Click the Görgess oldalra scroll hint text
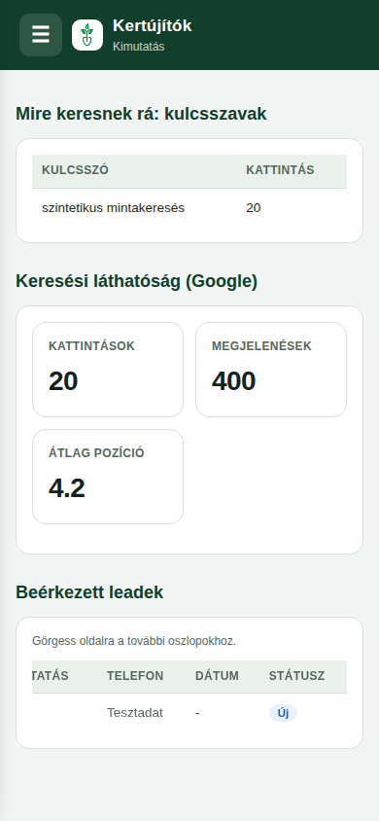The height and width of the screenshot is (821, 379). 134,641
